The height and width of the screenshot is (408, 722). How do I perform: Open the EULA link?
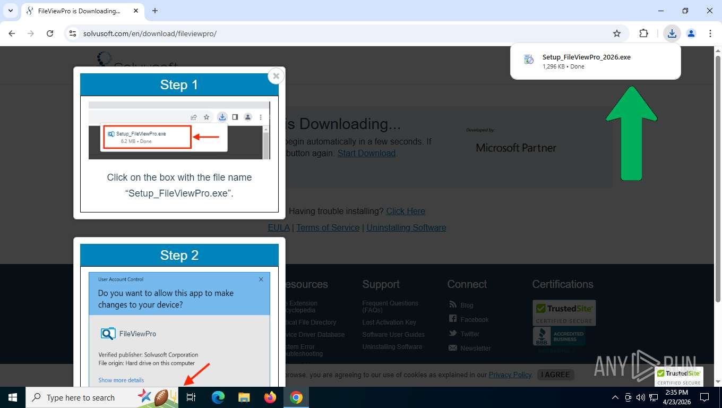coord(279,227)
